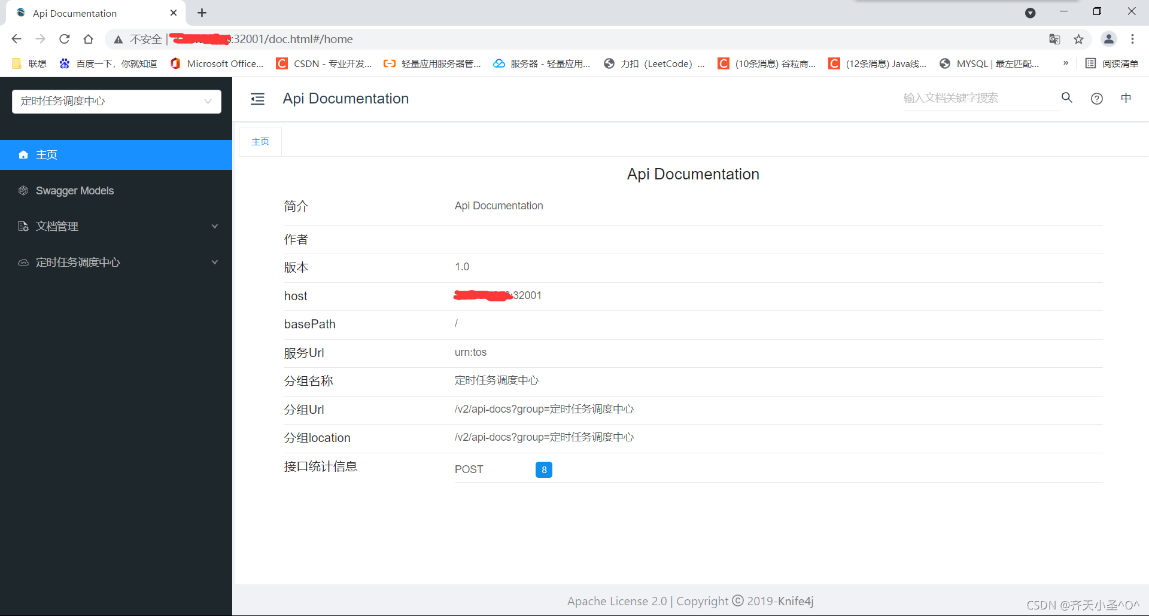Click the Apache License 2.0 footer text
This screenshot has width=1149, height=616.
617,601
